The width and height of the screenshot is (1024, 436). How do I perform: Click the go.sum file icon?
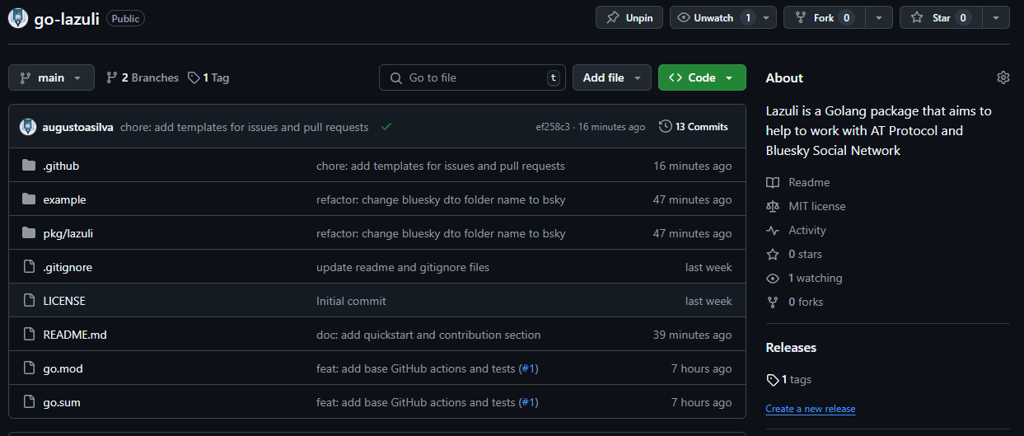pyautogui.click(x=29, y=402)
